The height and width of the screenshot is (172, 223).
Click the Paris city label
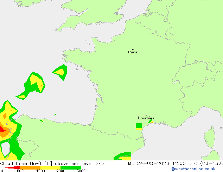pyautogui.click(x=133, y=52)
